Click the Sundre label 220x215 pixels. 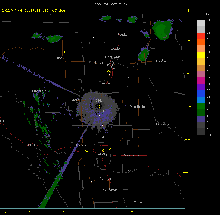click(x=75, y=100)
